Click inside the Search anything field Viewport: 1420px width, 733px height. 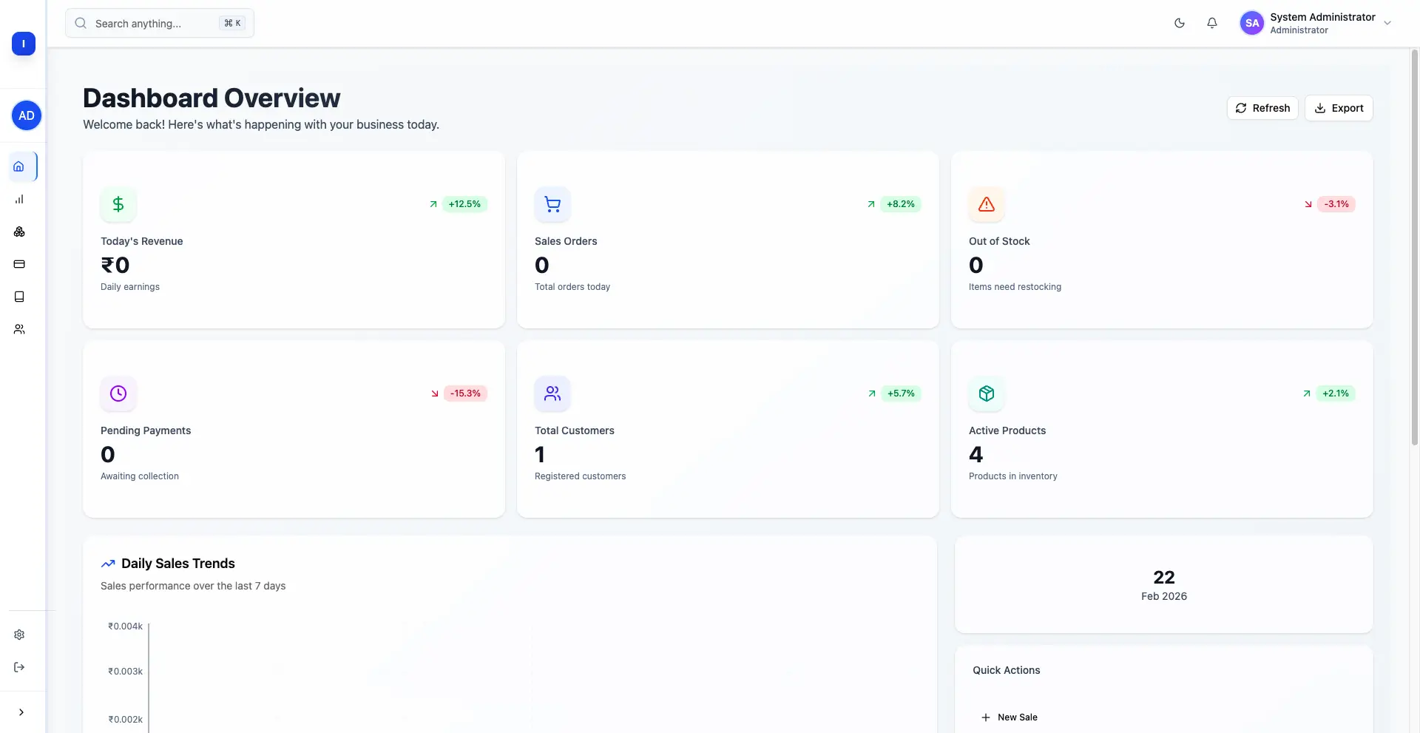[x=148, y=23]
